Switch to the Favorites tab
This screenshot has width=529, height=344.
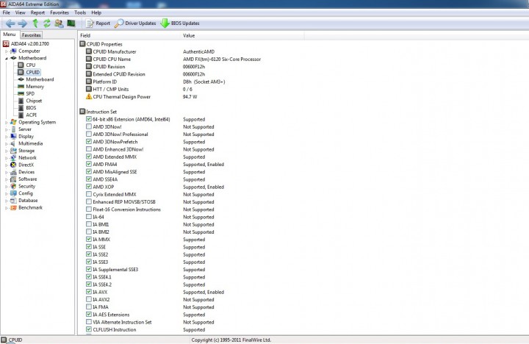31,35
